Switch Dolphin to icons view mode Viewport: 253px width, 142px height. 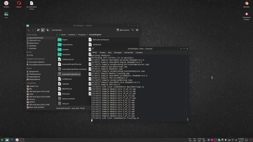tap(38, 30)
